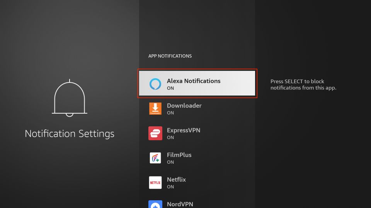Select the Alexa Notifications label
The width and height of the screenshot is (371, 208).
194,81
